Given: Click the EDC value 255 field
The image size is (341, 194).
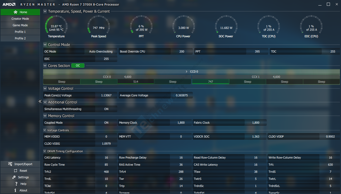Looking at the screenshot, I should tap(106, 59).
